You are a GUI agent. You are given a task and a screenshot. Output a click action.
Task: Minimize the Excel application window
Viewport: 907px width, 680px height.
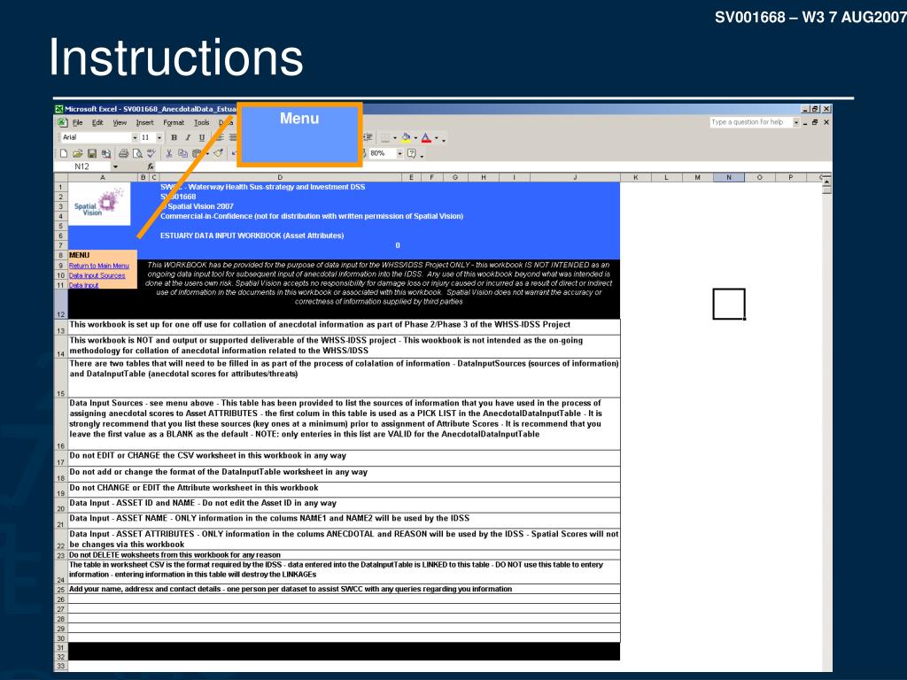[x=804, y=109]
